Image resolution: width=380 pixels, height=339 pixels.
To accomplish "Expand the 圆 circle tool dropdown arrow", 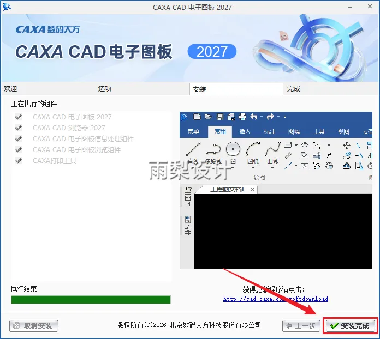I will point(233,168).
